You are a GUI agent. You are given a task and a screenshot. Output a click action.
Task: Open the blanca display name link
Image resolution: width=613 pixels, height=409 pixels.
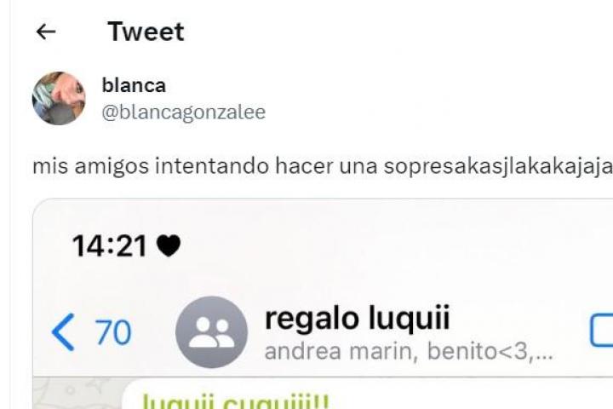coord(134,85)
